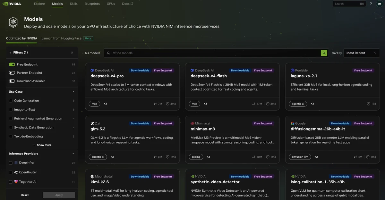This screenshot has height=200, width=385.
Task: Expand +3 tags on laguna-xs-2.1
Action: [x=312, y=104]
